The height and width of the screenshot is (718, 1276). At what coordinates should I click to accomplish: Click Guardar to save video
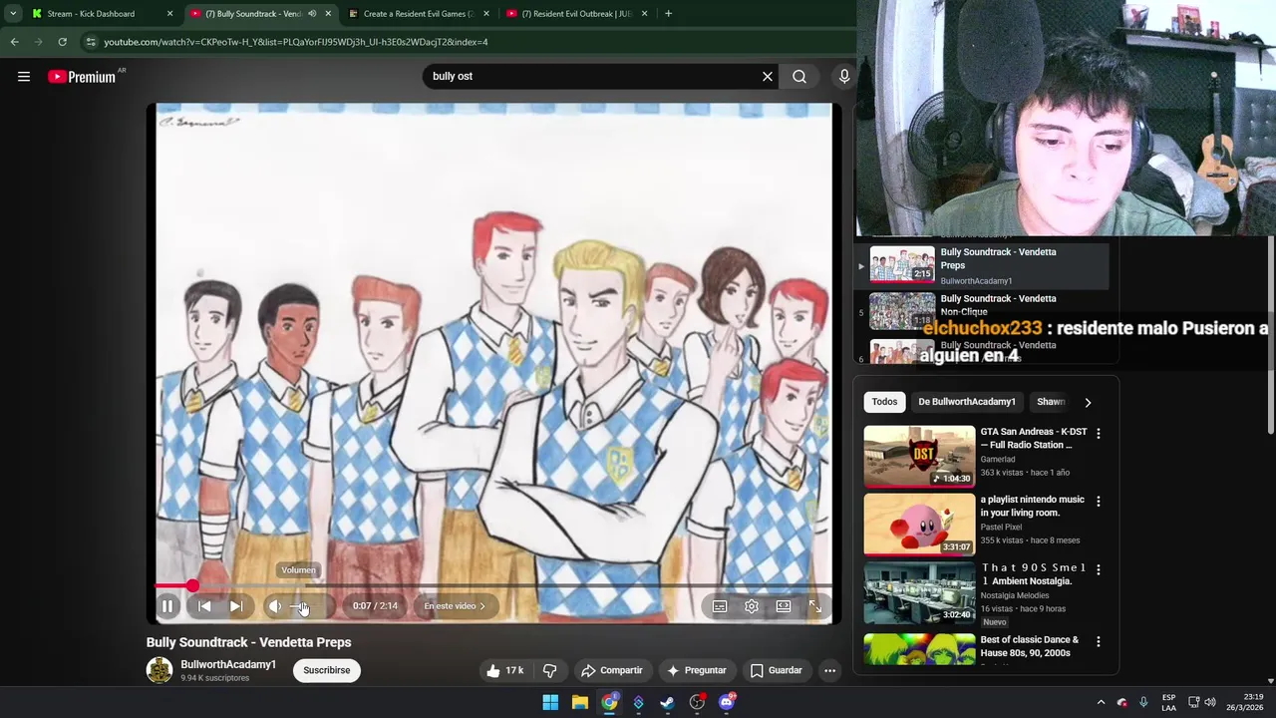pyautogui.click(x=776, y=670)
